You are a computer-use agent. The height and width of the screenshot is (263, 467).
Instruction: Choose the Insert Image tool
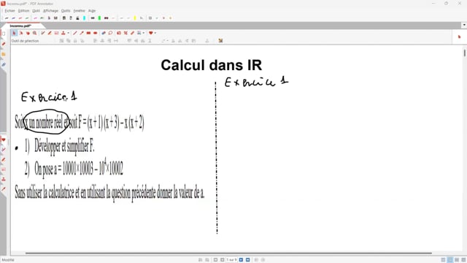(x=139, y=33)
